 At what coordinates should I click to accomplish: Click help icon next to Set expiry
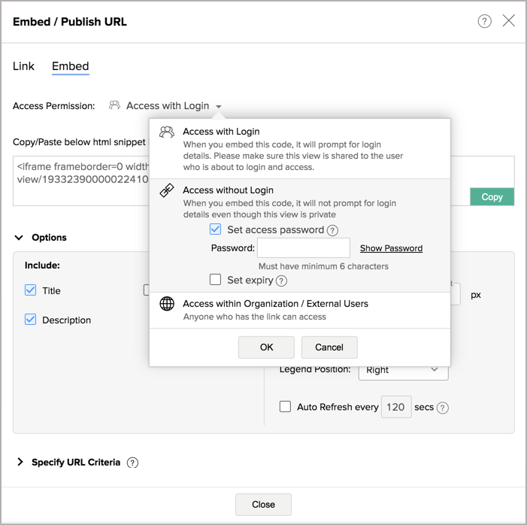[x=281, y=281]
